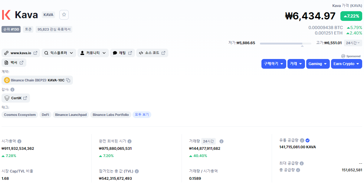Click info icon beside 최대 공급량
The height and width of the screenshot is (187, 364).
(301, 163)
